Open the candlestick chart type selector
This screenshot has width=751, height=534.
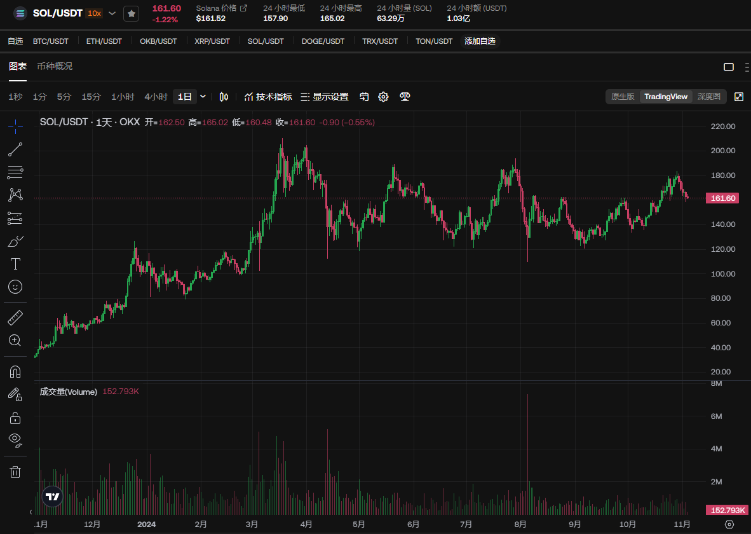coord(224,97)
